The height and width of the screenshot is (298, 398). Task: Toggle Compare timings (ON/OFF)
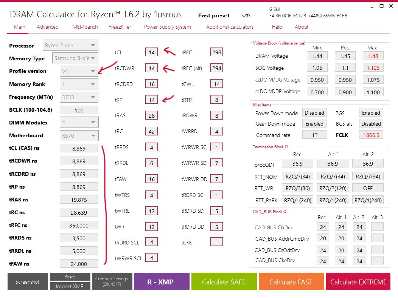112,281
